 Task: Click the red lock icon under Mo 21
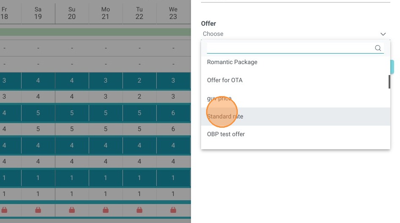pyautogui.click(x=106, y=210)
